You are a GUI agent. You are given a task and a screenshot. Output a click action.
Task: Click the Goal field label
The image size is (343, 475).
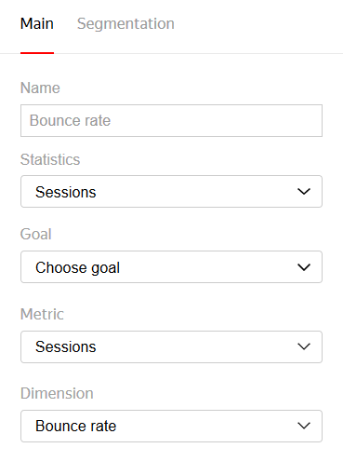[36, 234]
